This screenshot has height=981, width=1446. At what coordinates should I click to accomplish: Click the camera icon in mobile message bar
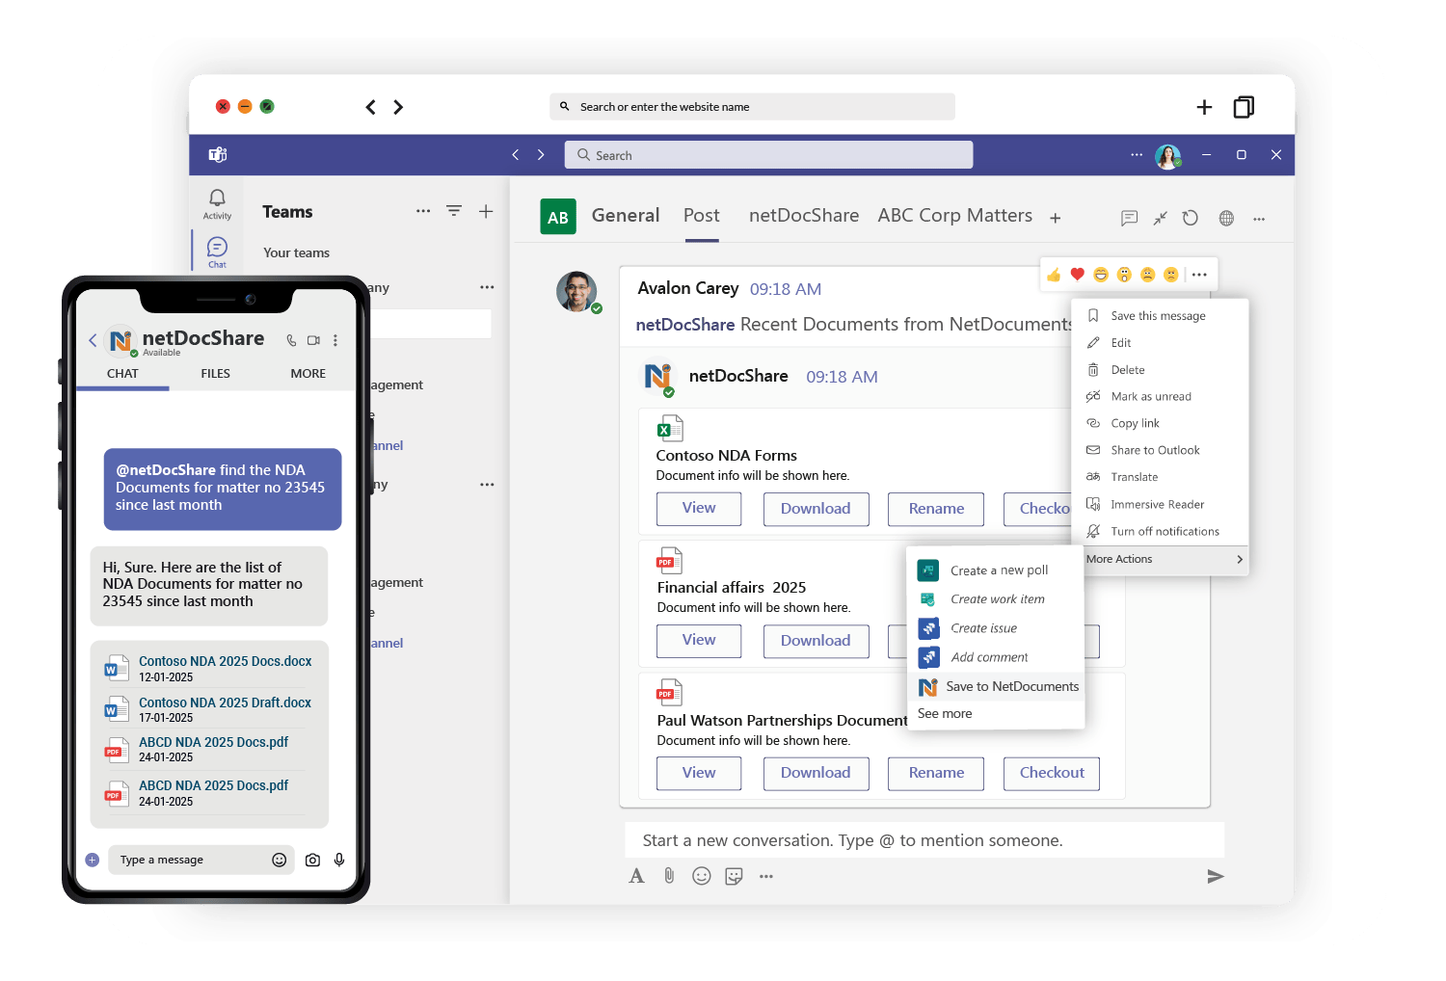tap(312, 860)
